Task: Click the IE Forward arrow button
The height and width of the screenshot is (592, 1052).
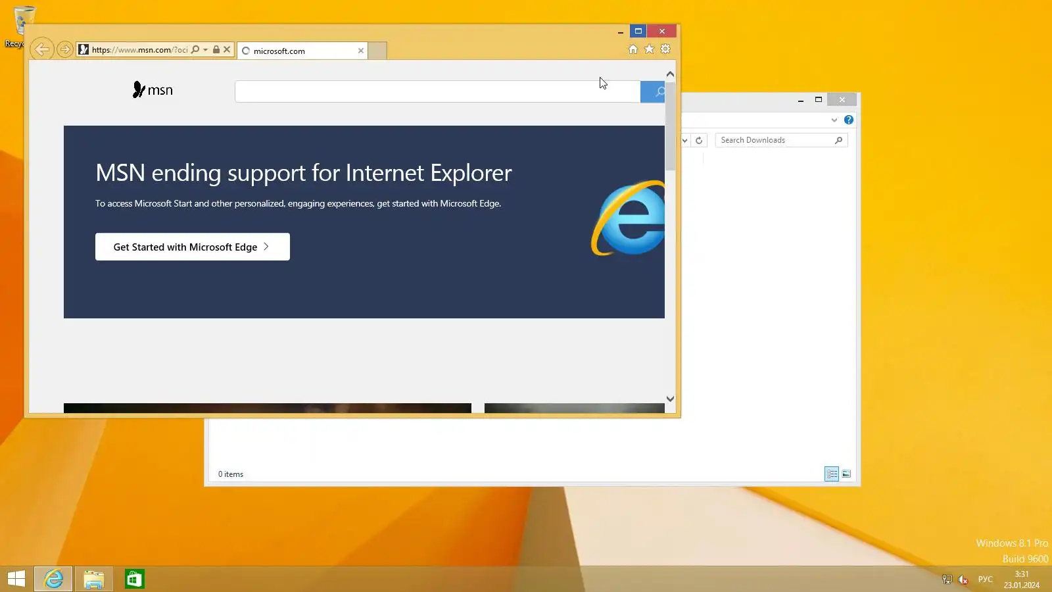Action: click(64, 49)
